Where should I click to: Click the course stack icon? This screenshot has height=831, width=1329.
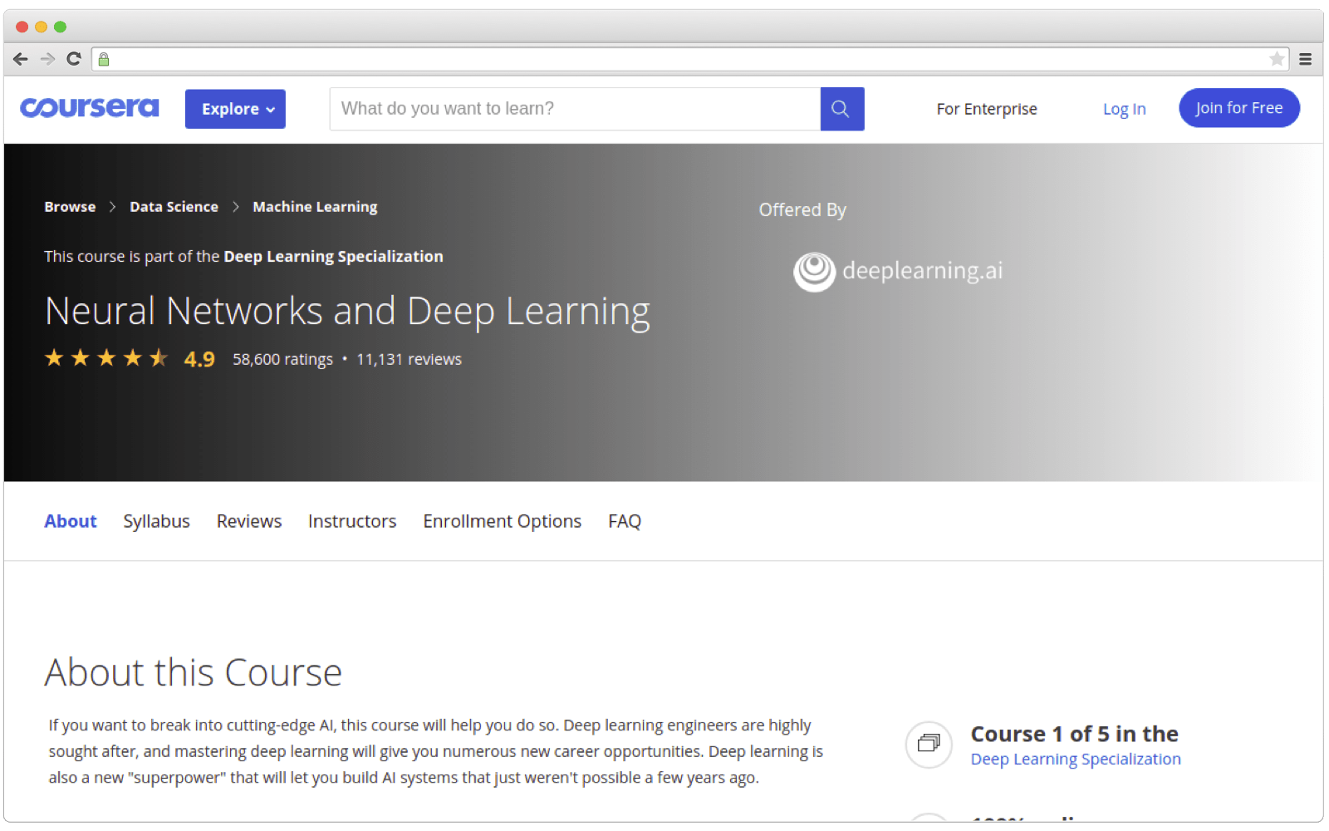(x=929, y=744)
